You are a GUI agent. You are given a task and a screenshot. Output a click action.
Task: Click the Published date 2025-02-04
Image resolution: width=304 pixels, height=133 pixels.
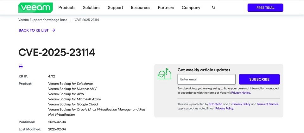click(x=57, y=122)
